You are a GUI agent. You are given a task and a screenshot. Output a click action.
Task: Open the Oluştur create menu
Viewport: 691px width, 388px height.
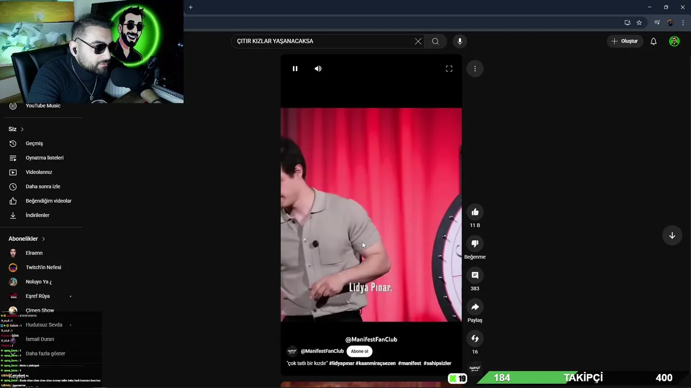tap(625, 41)
